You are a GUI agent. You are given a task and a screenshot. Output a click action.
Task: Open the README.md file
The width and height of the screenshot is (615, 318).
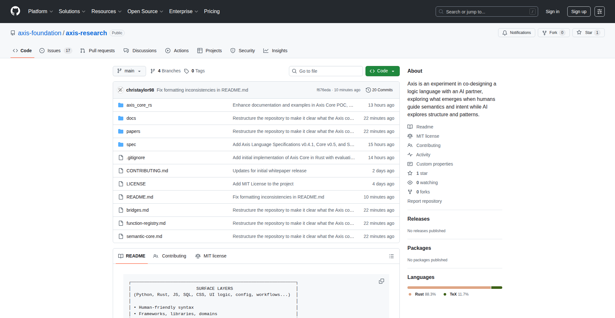tap(140, 197)
